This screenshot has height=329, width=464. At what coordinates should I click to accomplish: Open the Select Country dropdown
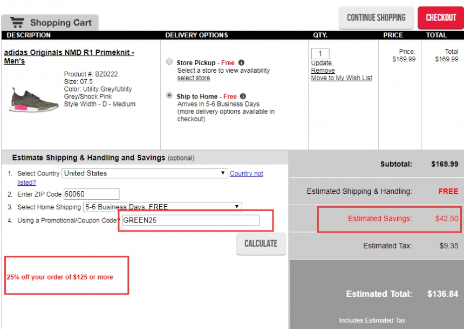coord(145,173)
